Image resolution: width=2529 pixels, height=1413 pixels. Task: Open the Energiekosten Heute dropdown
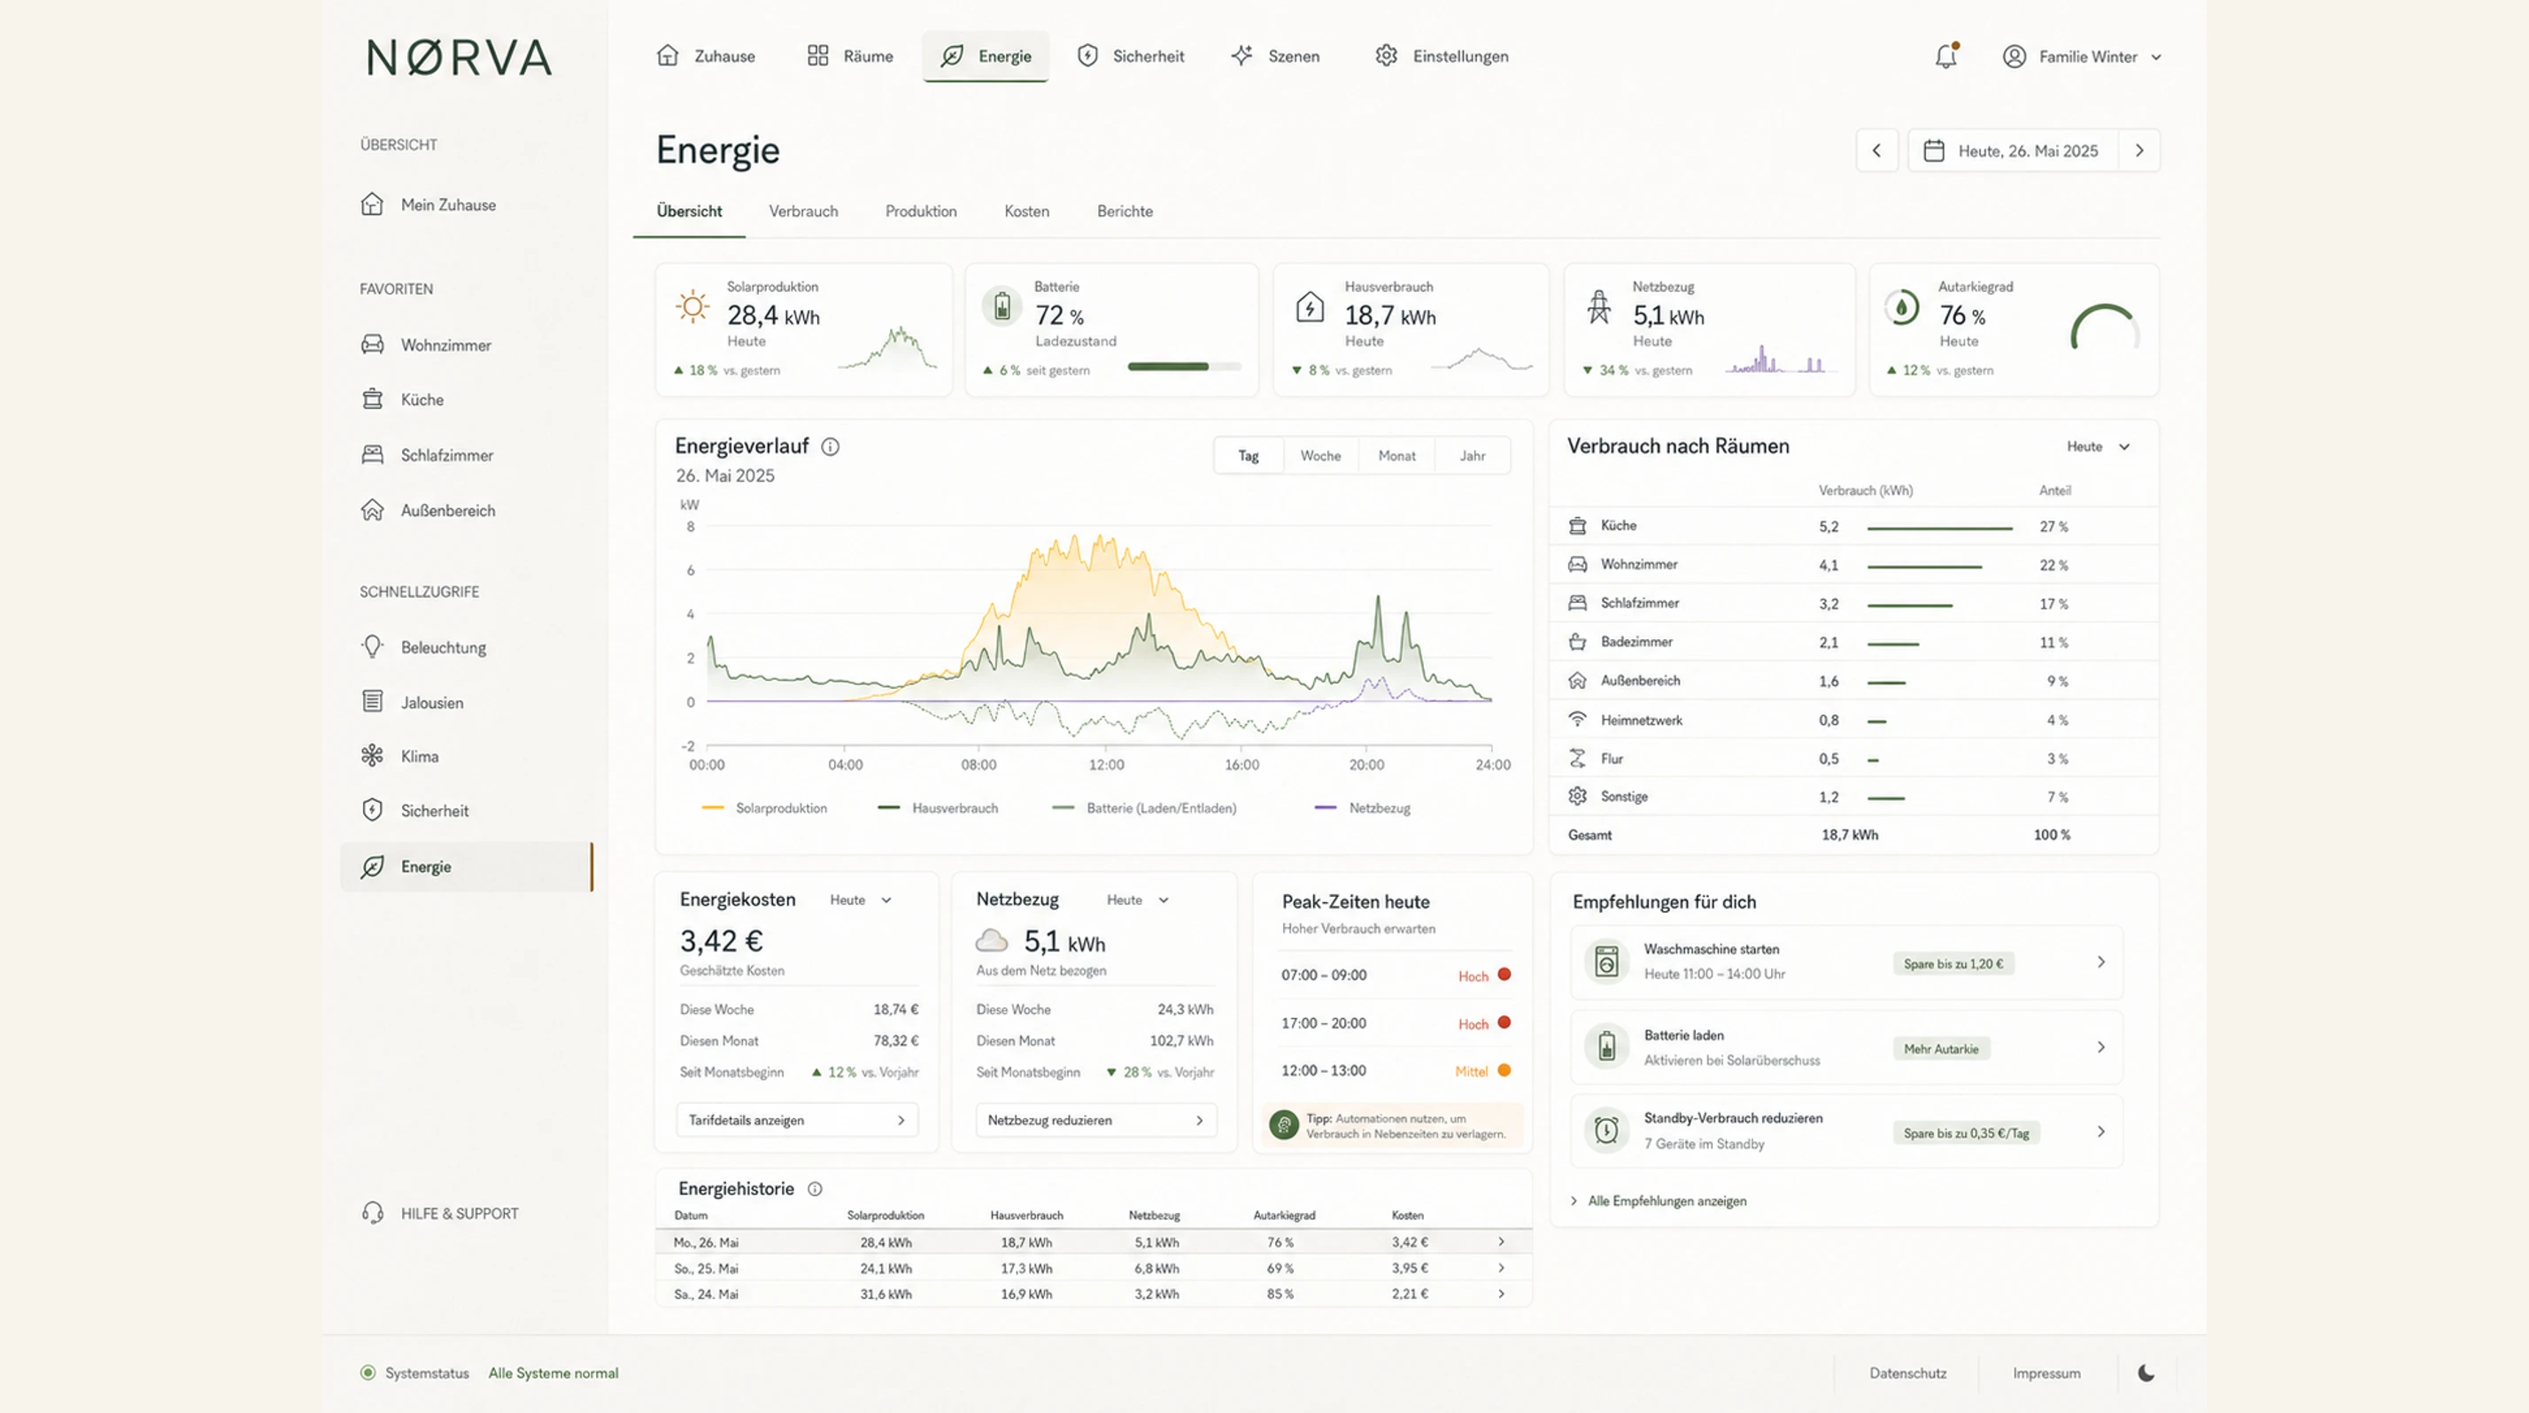point(861,900)
